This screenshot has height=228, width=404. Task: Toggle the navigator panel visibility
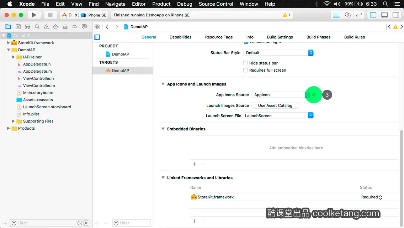[373, 15]
